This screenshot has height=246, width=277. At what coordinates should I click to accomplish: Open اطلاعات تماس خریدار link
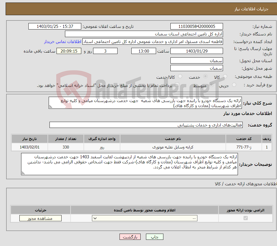[62, 42]
